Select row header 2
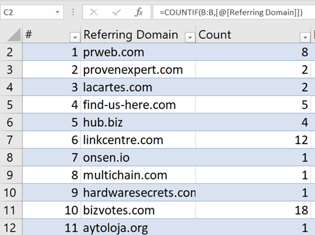This screenshot has width=315, height=235. coord(11,52)
